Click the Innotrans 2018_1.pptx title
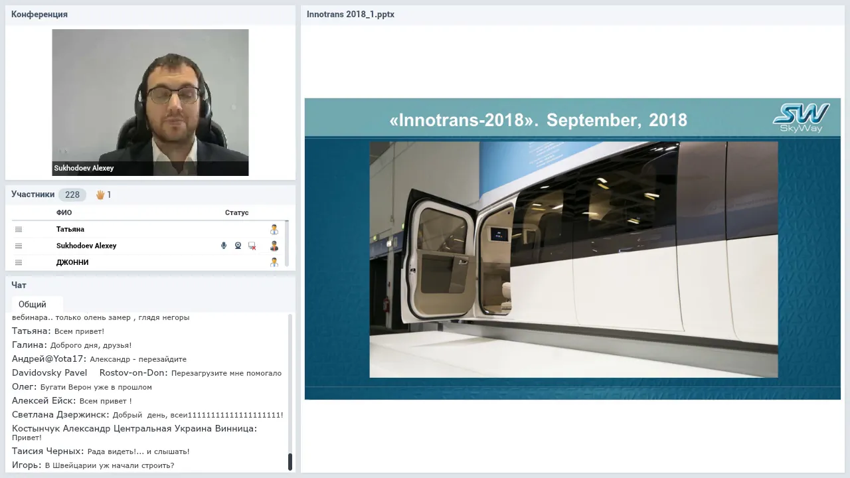The image size is (850, 478). (x=351, y=14)
